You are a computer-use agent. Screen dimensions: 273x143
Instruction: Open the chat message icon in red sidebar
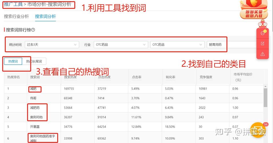(262, 33)
